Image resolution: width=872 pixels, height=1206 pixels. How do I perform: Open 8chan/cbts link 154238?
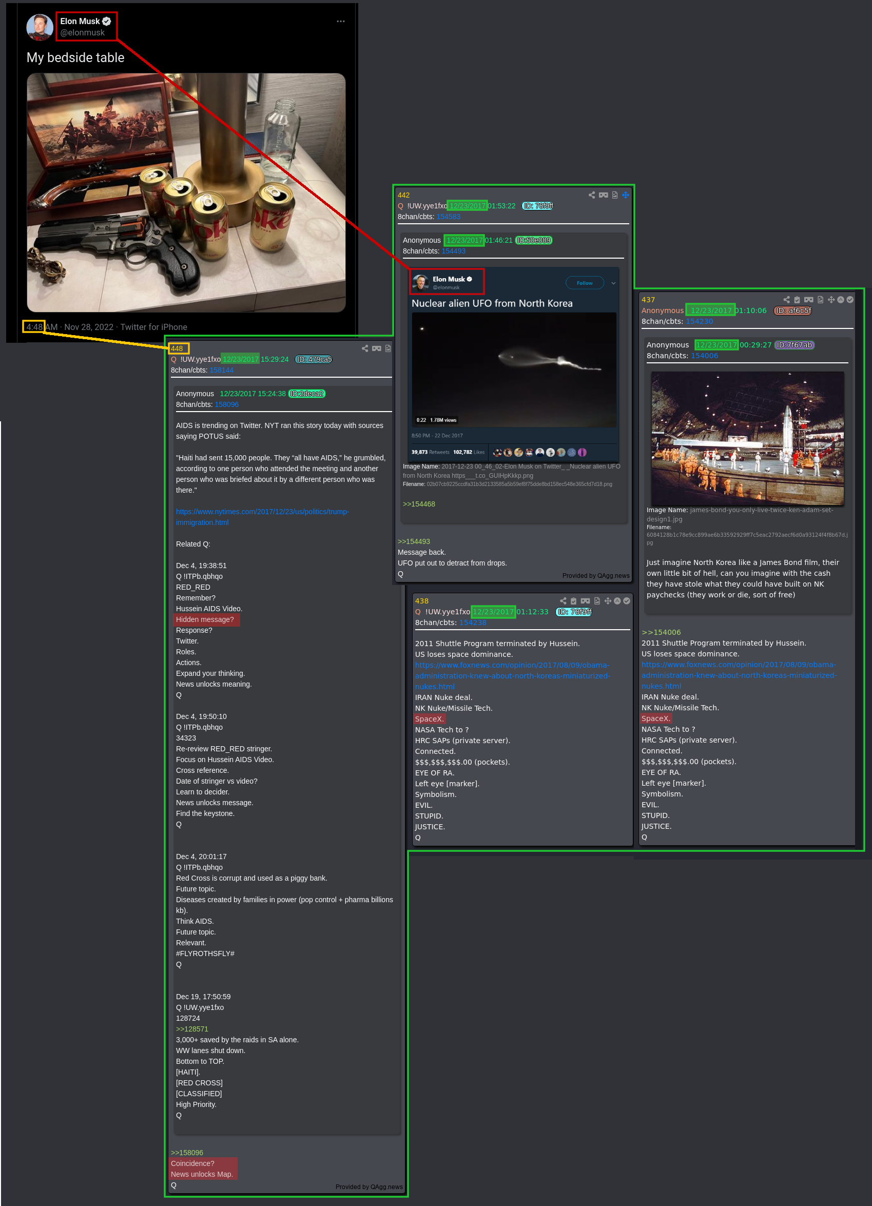473,623
